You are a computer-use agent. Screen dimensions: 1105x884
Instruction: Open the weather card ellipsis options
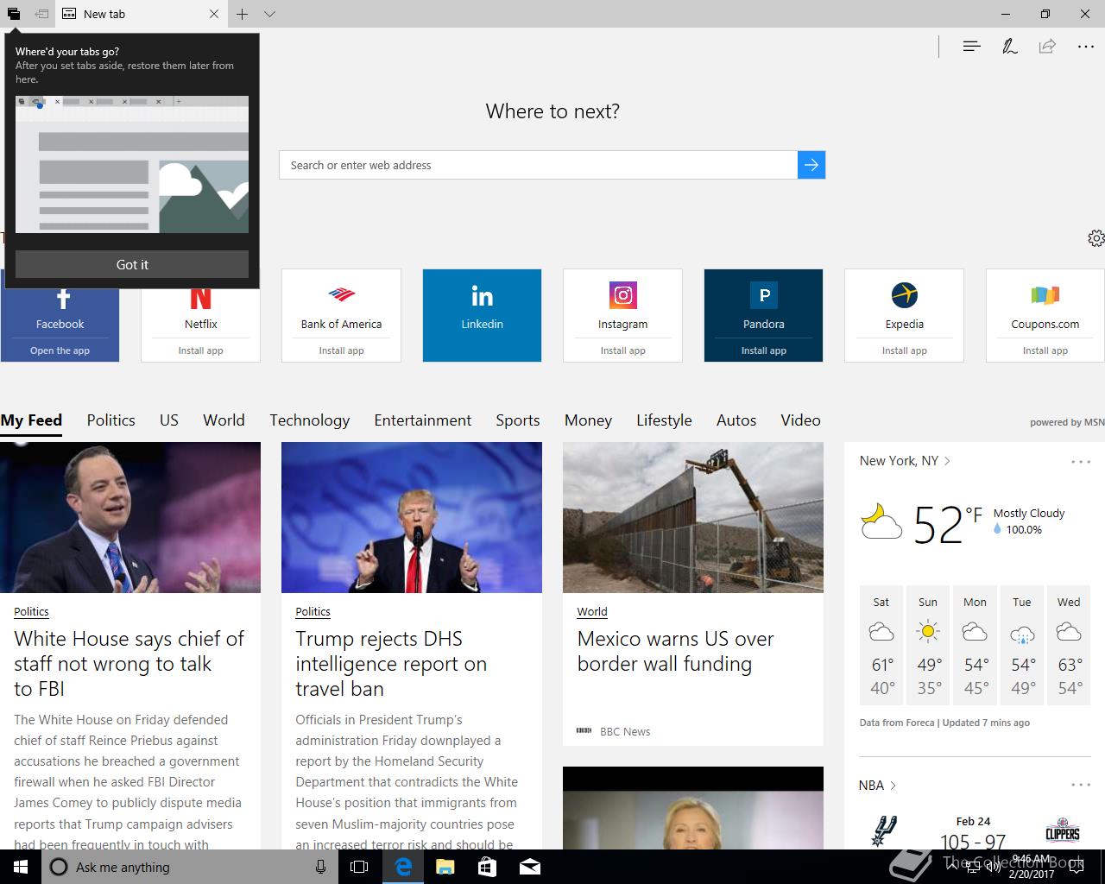tap(1081, 462)
